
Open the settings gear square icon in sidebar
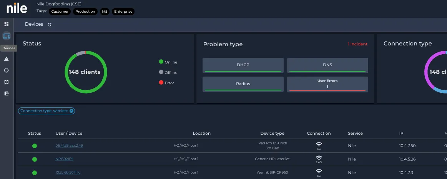6,82
